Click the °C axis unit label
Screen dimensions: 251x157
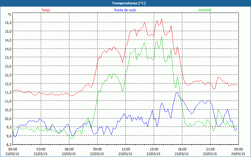point(10,14)
